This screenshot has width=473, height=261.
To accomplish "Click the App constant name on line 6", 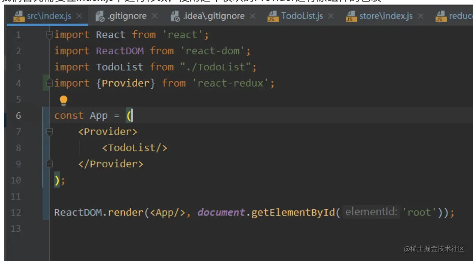I will click(99, 116).
